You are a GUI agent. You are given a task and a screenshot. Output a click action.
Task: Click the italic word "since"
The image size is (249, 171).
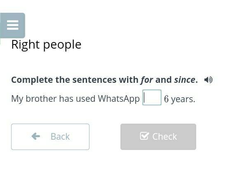coord(184,80)
